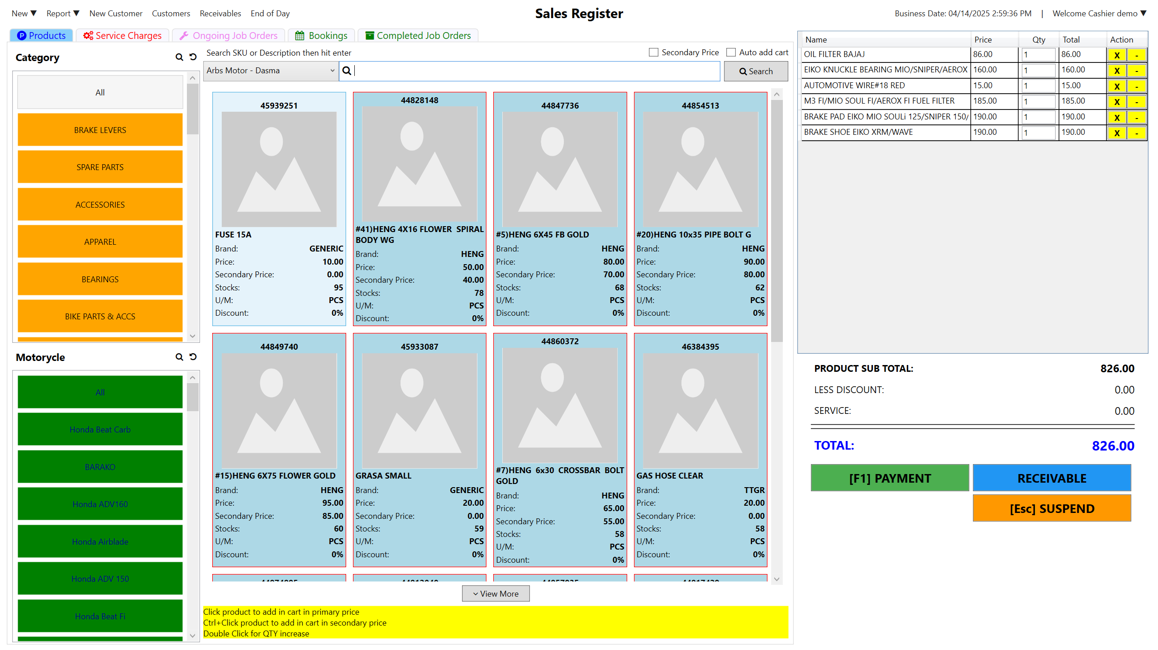
Task: Toggle the Auto add cart checkbox
Action: pos(731,52)
